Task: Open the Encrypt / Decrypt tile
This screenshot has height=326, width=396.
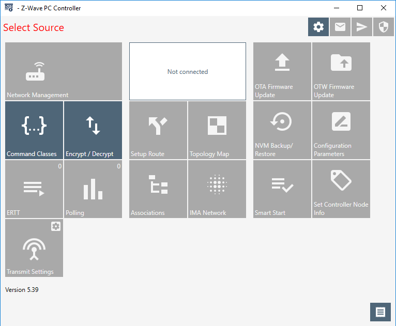Action: click(93, 130)
